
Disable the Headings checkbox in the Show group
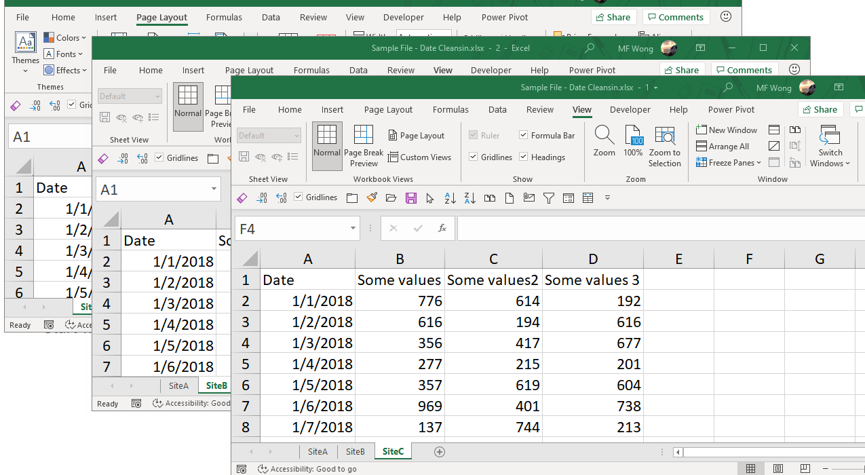click(x=523, y=157)
